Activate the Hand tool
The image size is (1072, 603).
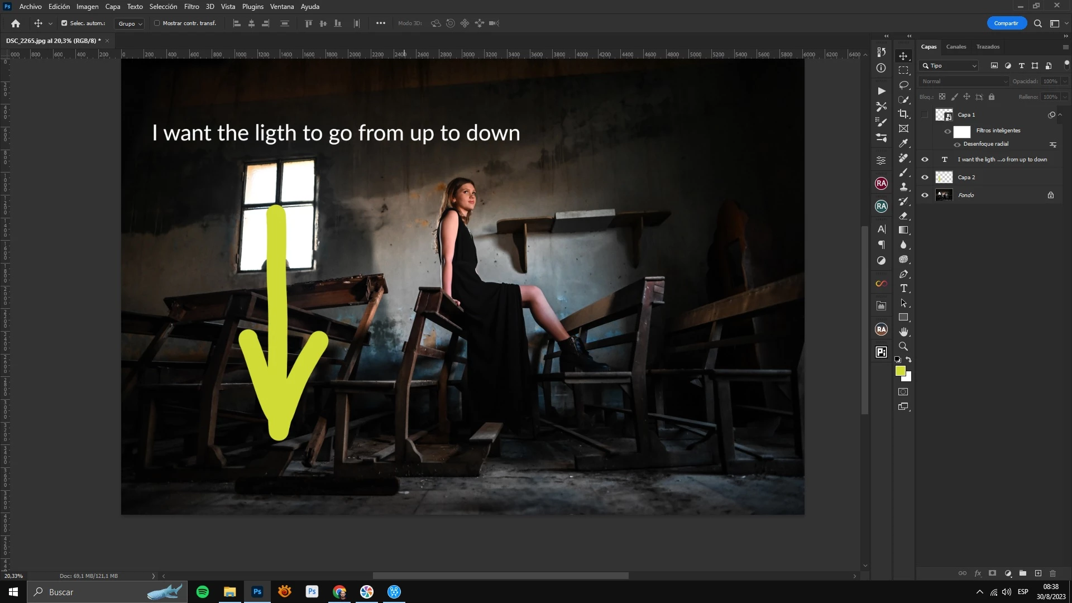903,332
